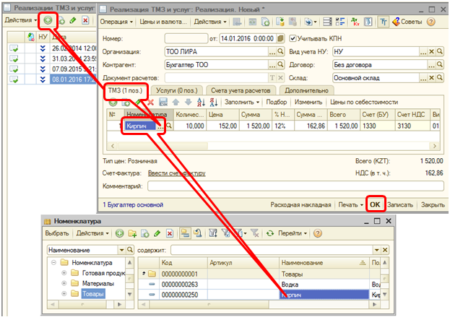The width and height of the screenshot is (450, 317).
Task: Search Организация with the magnifier icon
Action: [280, 52]
